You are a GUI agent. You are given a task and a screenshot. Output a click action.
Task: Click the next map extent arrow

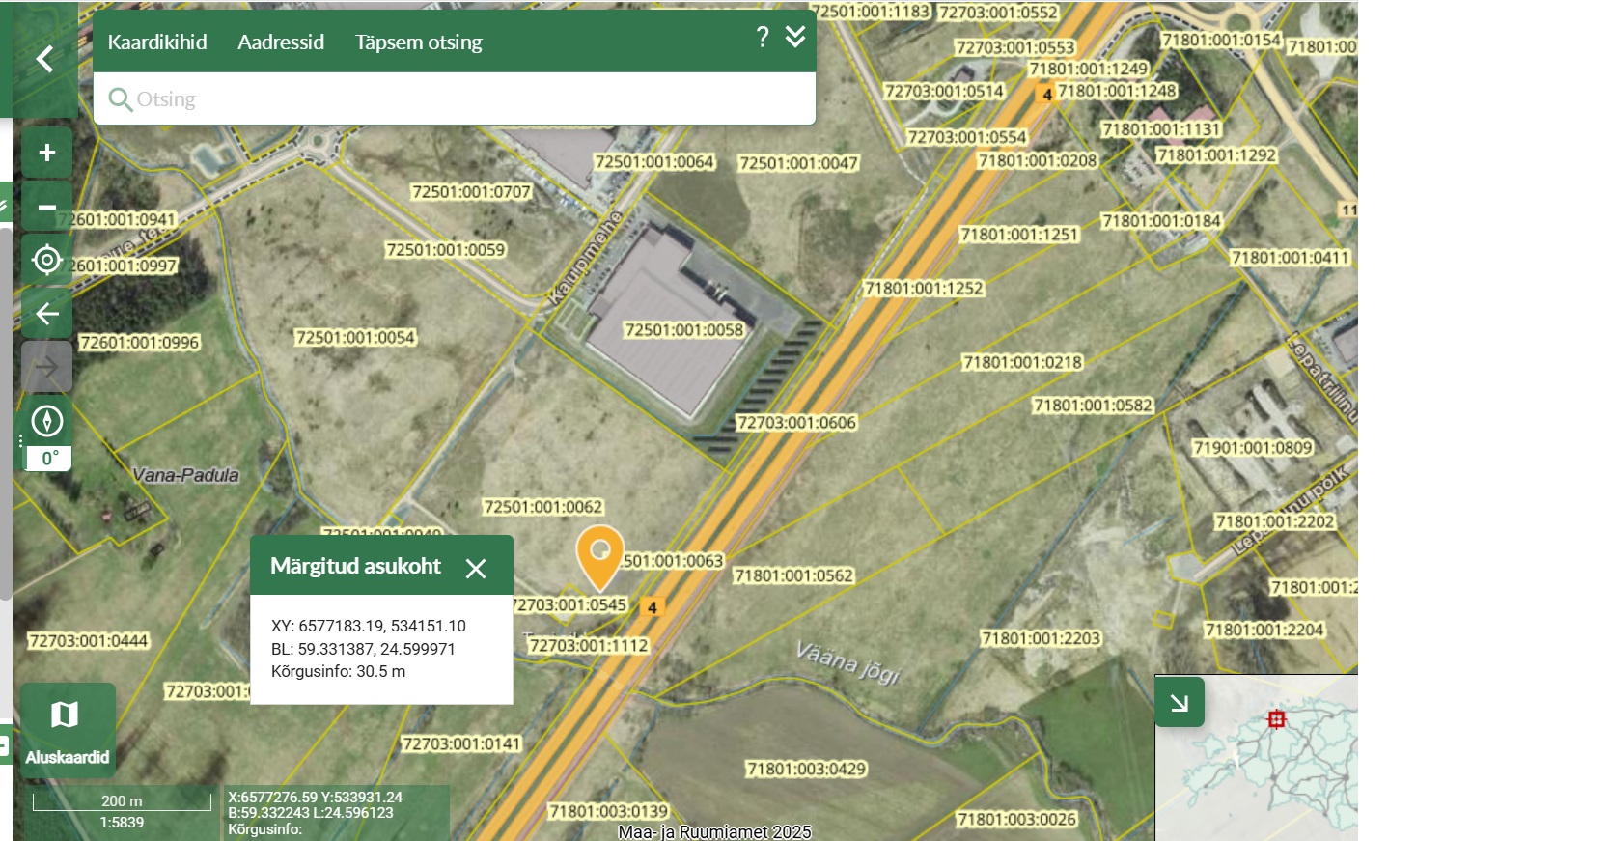click(46, 367)
